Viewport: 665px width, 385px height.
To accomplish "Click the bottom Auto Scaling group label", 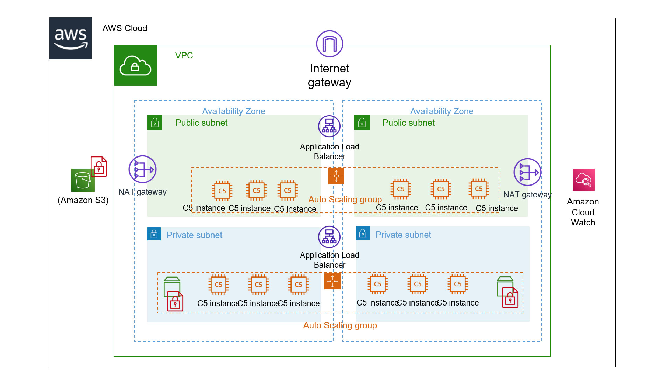I will click(340, 325).
